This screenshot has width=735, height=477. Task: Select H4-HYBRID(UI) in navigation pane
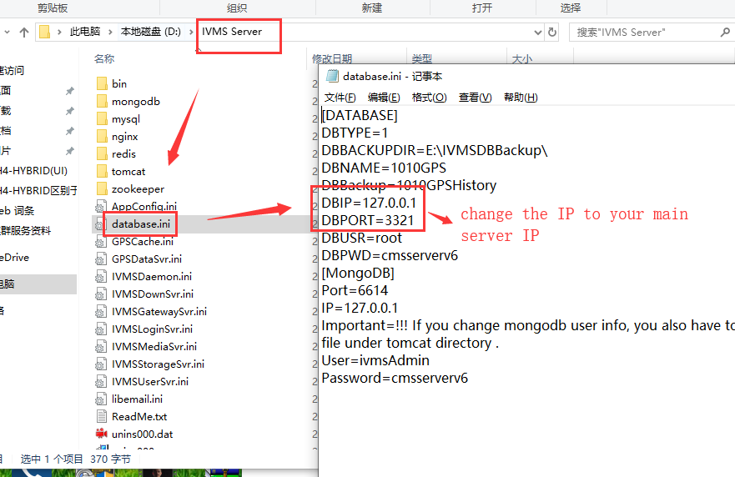33,171
